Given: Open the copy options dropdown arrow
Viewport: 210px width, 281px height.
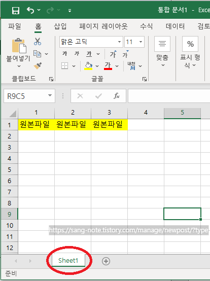Looking at the screenshot, I should coord(46,54).
